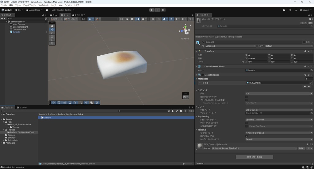Select the Scale tool in scene overlay
Image resolution: width=314 pixels, height=169 pixels.
click(52, 36)
